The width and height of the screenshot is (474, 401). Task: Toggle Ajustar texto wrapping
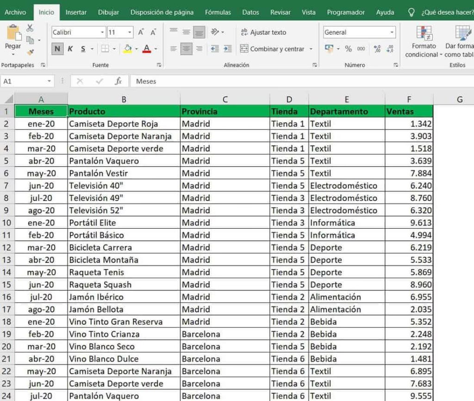click(x=263, y=32)
